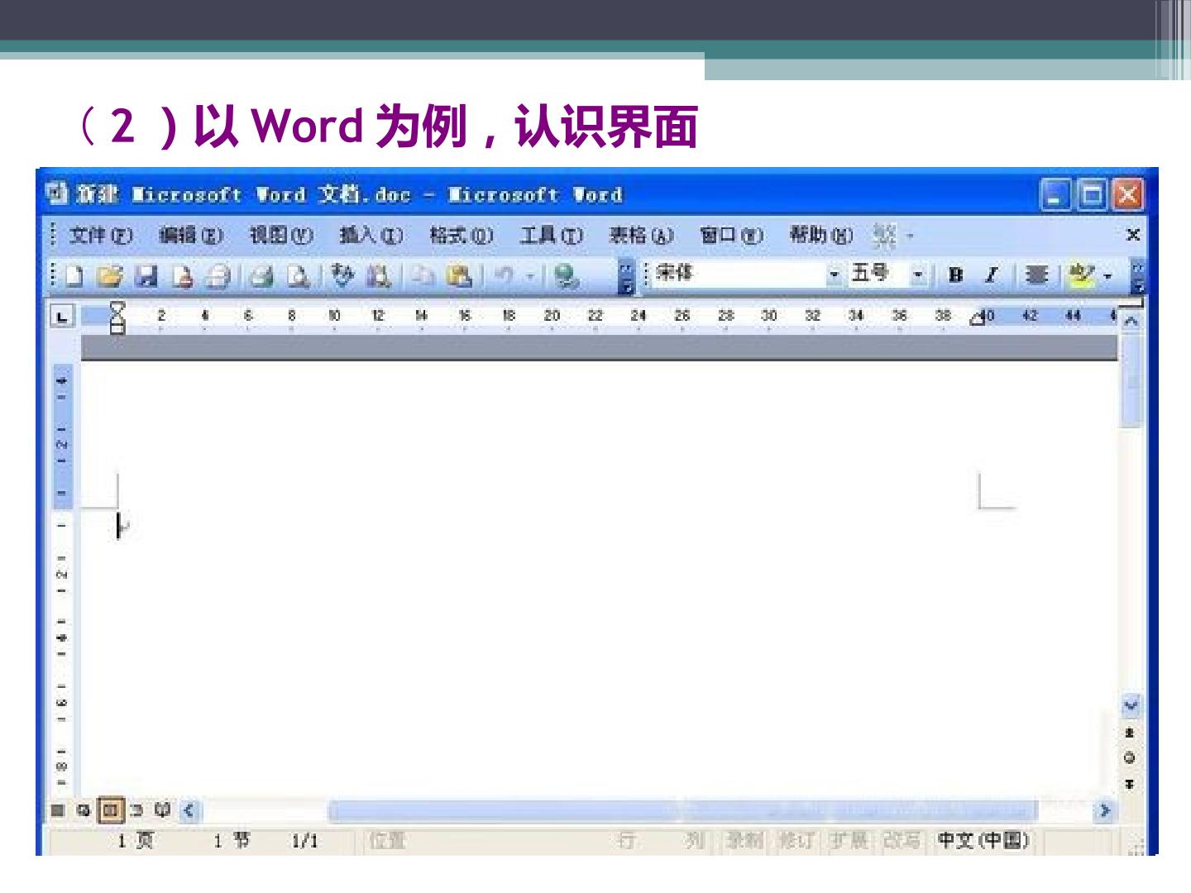Open the dropdown beside the conversion icon
Viewport: 1191px width, 893px height.
click(910, 236)
